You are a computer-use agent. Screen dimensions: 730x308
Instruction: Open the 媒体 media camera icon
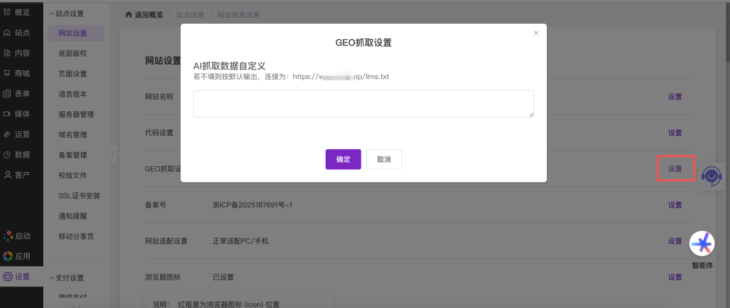[x=7, y=113]
